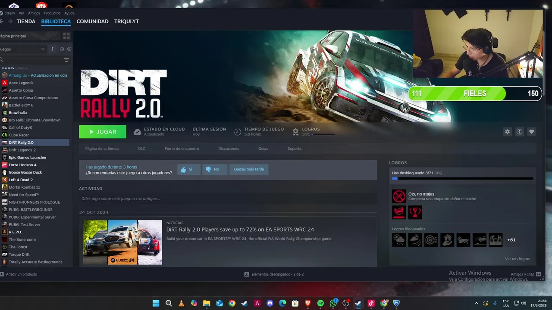Open locked pedal foot achievement icon
The height and width of the screenshot is (310, 552).
(x=463, y=240)
